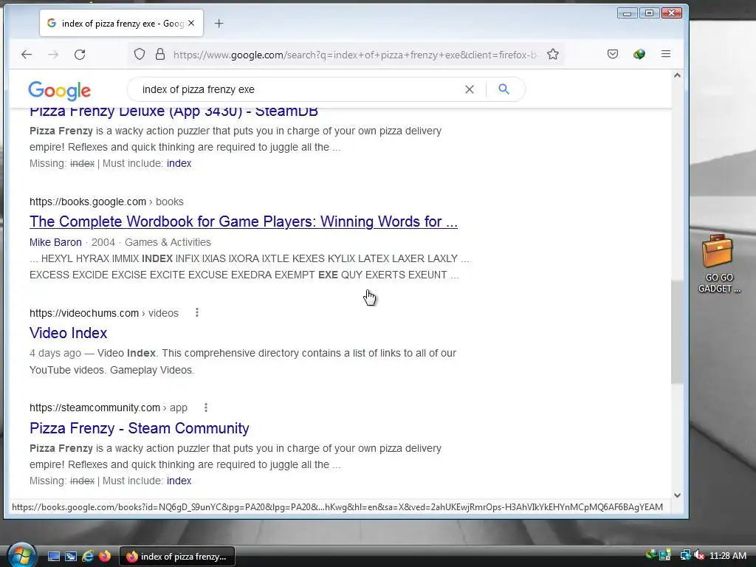Select the 'index of pizza frenzy exe' browser tab
The width and height of the screenshot is (756, 567).
[122, 23]
